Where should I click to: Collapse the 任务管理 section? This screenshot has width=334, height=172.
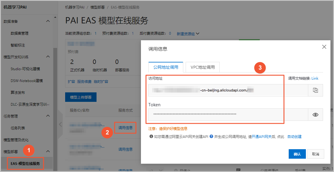[48, 116]
